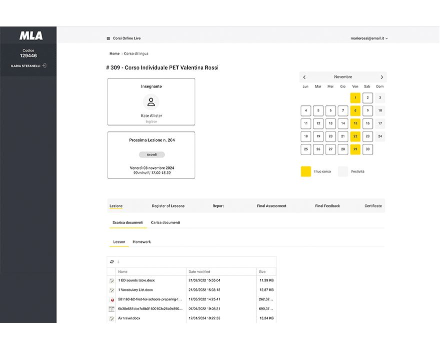
Task: Select day 30 in the November calendar
Action: (x=367, y=149)
